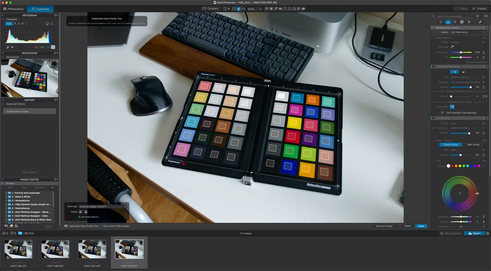Open the Effects fx tab icon
The width and height of the screenshot is (491, 271).
[469, 22]
